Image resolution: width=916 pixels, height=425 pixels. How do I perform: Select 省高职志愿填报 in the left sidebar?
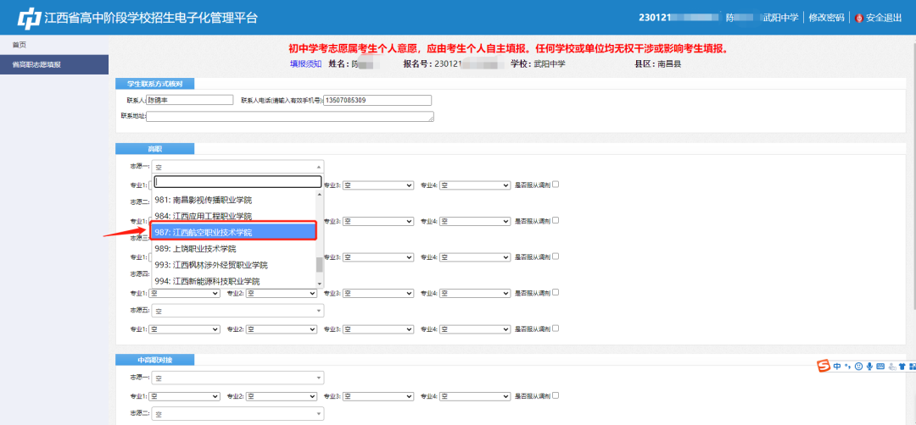coord(36,64)
